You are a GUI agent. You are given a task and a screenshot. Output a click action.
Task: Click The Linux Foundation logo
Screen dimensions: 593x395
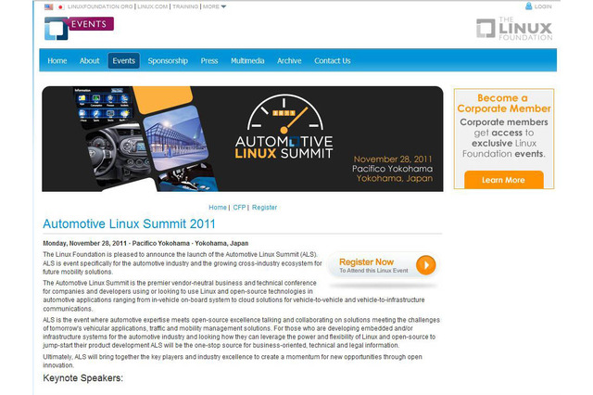click(x=514, y=29)
